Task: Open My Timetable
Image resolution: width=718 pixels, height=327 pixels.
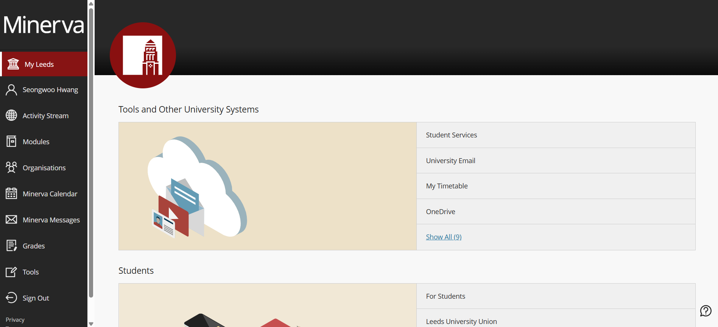Action: click(x=556, y=186)
